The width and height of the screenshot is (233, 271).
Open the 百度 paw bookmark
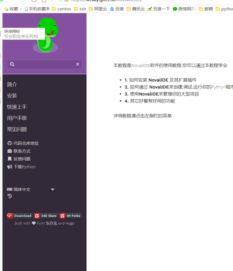tap(117, 9)
